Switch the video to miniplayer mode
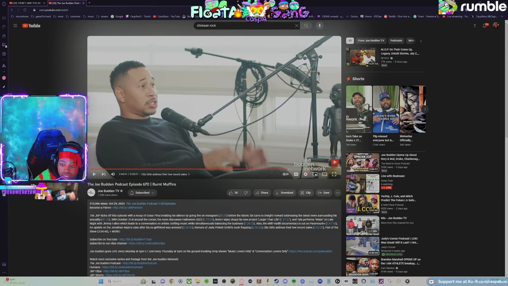Screen dimensions: 508x286 (x=315, y=174)
